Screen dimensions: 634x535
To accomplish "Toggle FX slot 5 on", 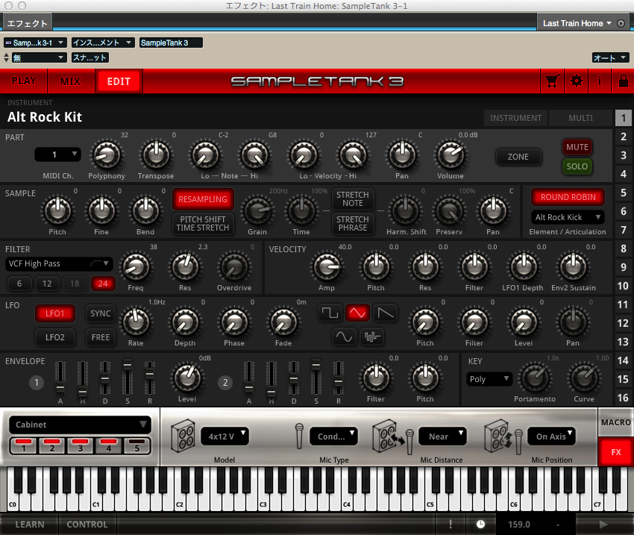I will point(137,445).
